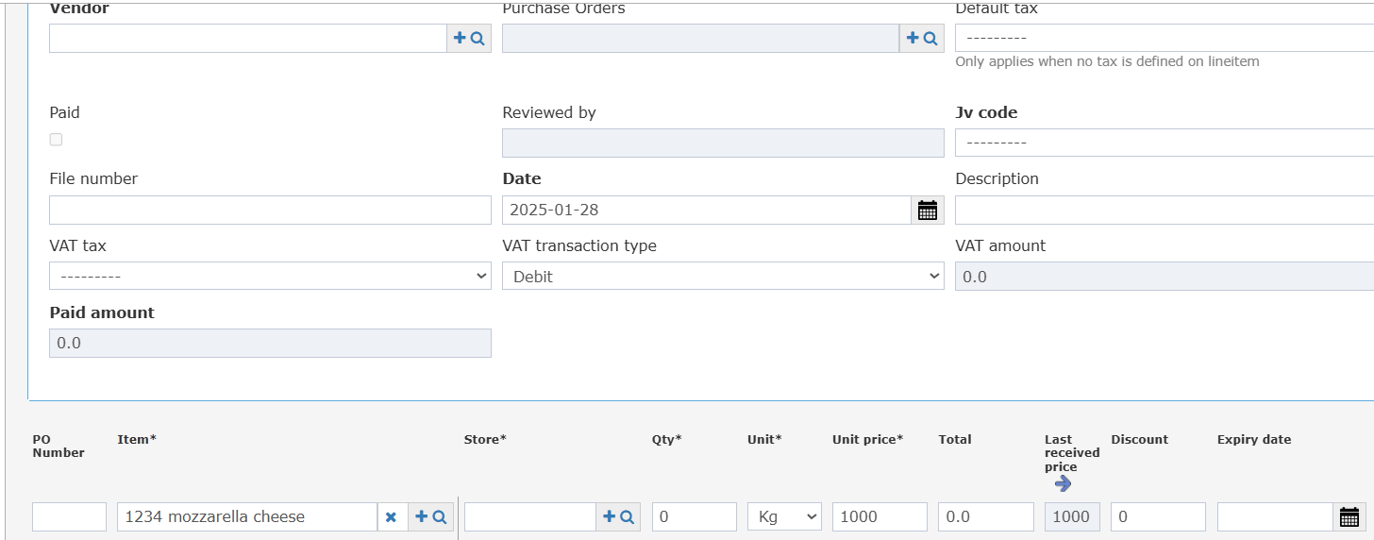Click the Unit price field showing 1000
The width and height of the screenshot is (1374, 540).
coord(880,517)
